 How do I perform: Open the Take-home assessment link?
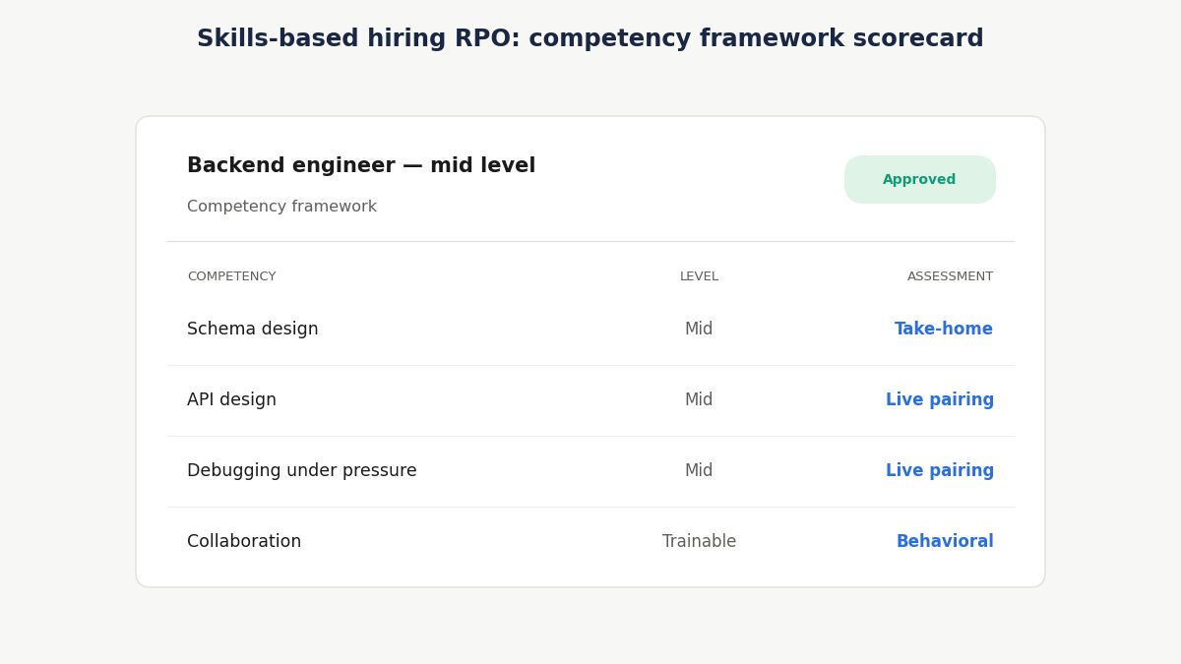tap(944, 330)
